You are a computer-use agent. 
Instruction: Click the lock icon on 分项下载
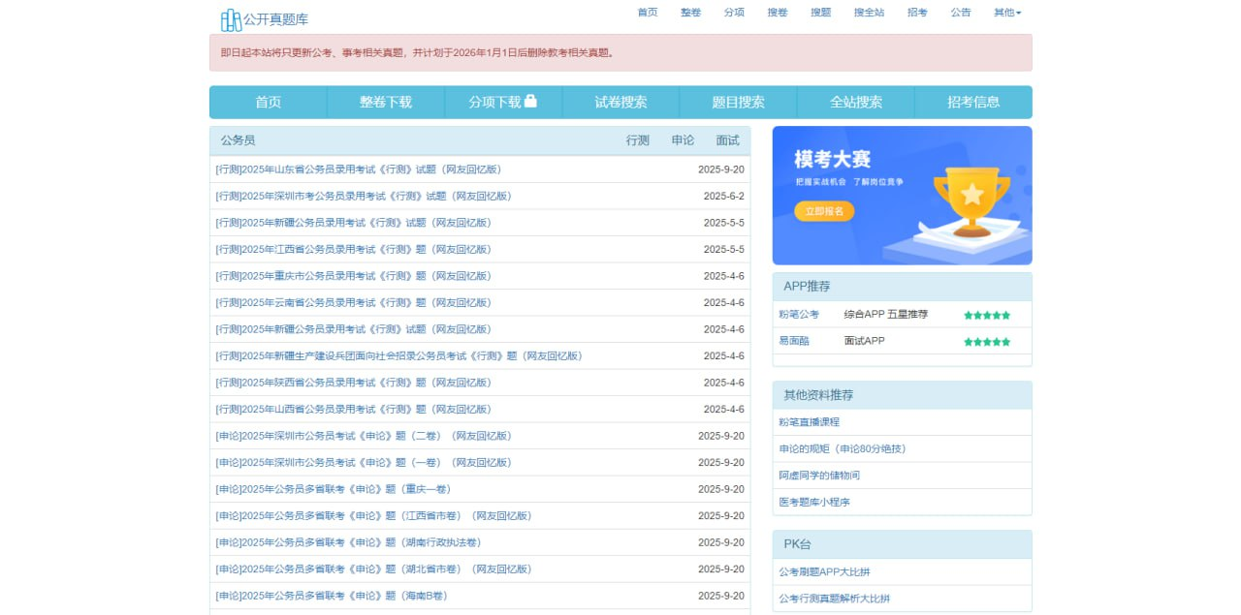tap(530, 101)
